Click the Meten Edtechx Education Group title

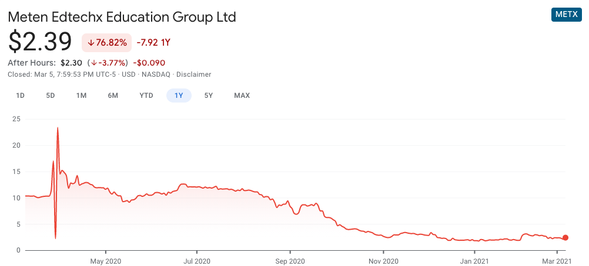(122, 16)
